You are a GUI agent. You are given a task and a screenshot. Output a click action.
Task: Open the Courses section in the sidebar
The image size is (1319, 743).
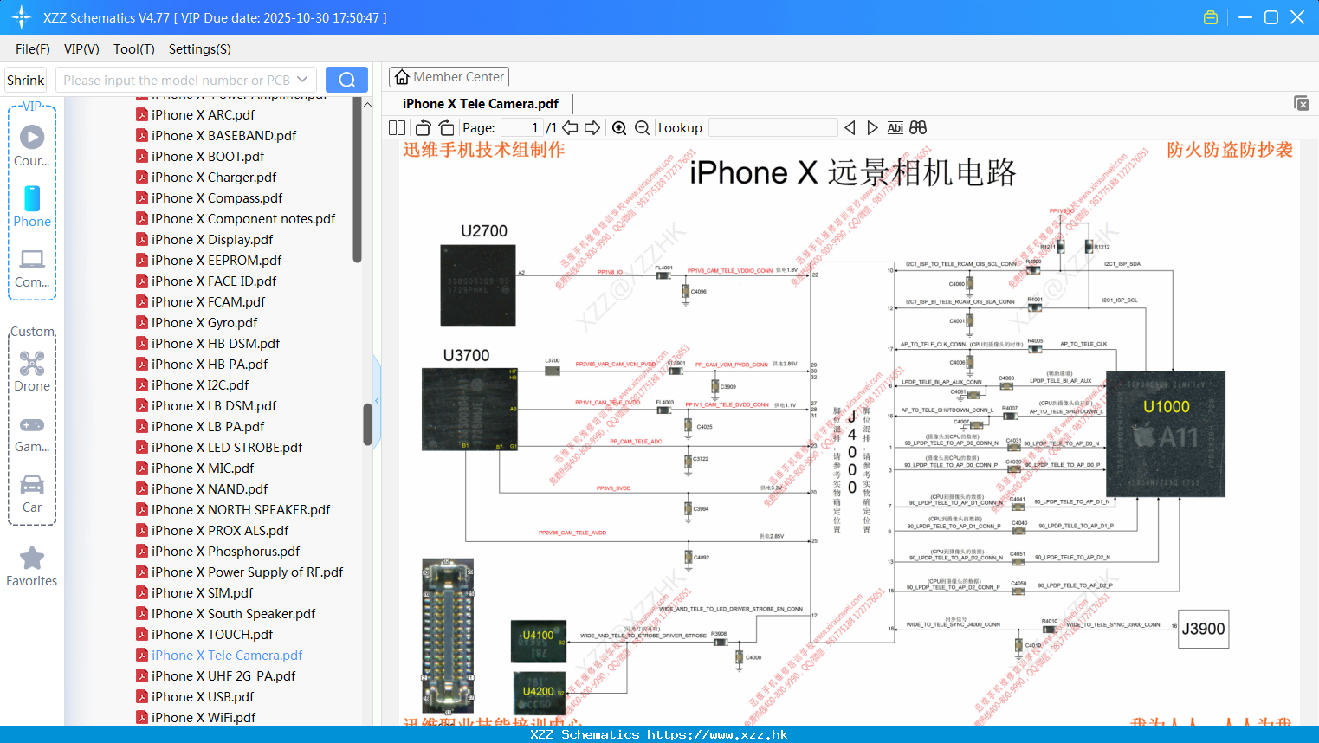point(32,146)
